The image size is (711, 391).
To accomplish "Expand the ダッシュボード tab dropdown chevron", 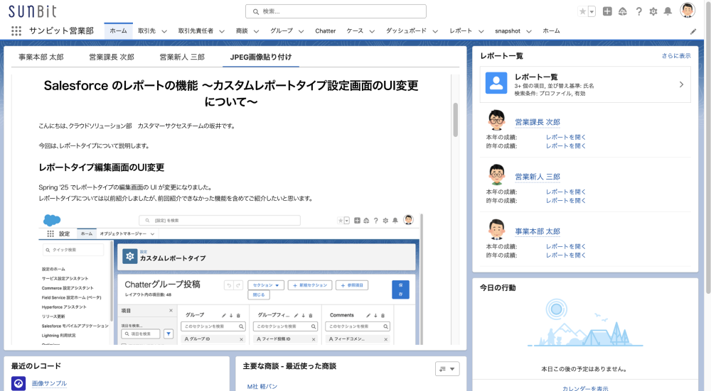I will (435, 31).
